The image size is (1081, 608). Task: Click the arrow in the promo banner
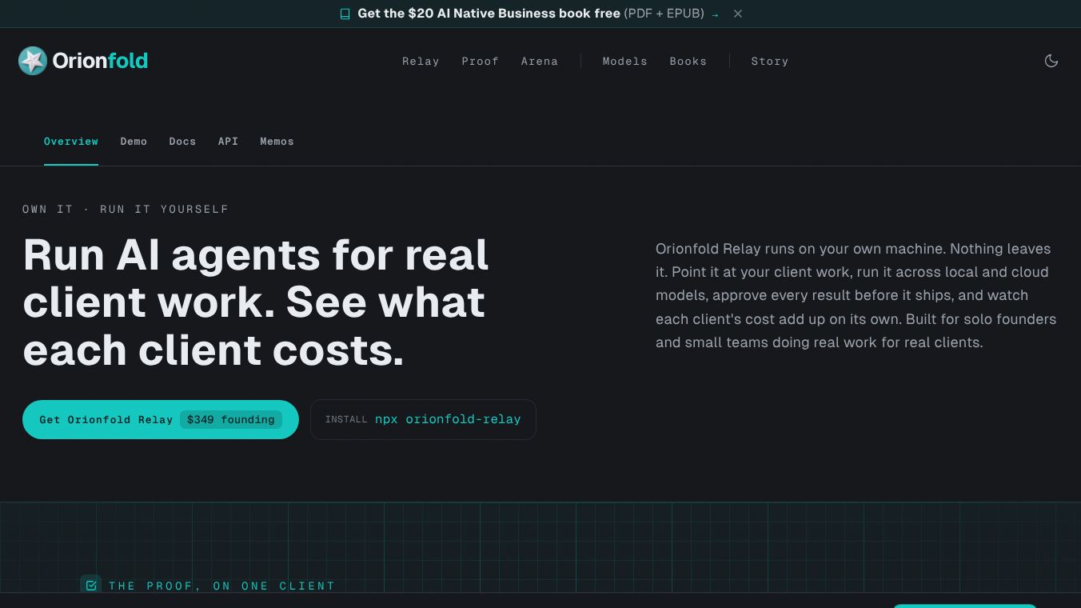715,14
